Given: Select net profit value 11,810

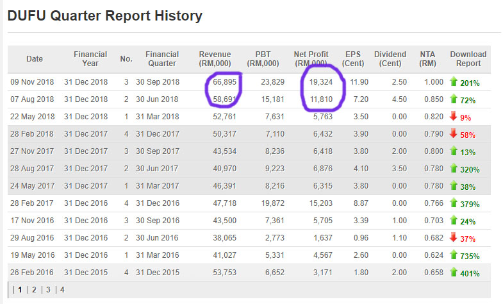Looking at the screenshot, I should (x=321, y=99).
